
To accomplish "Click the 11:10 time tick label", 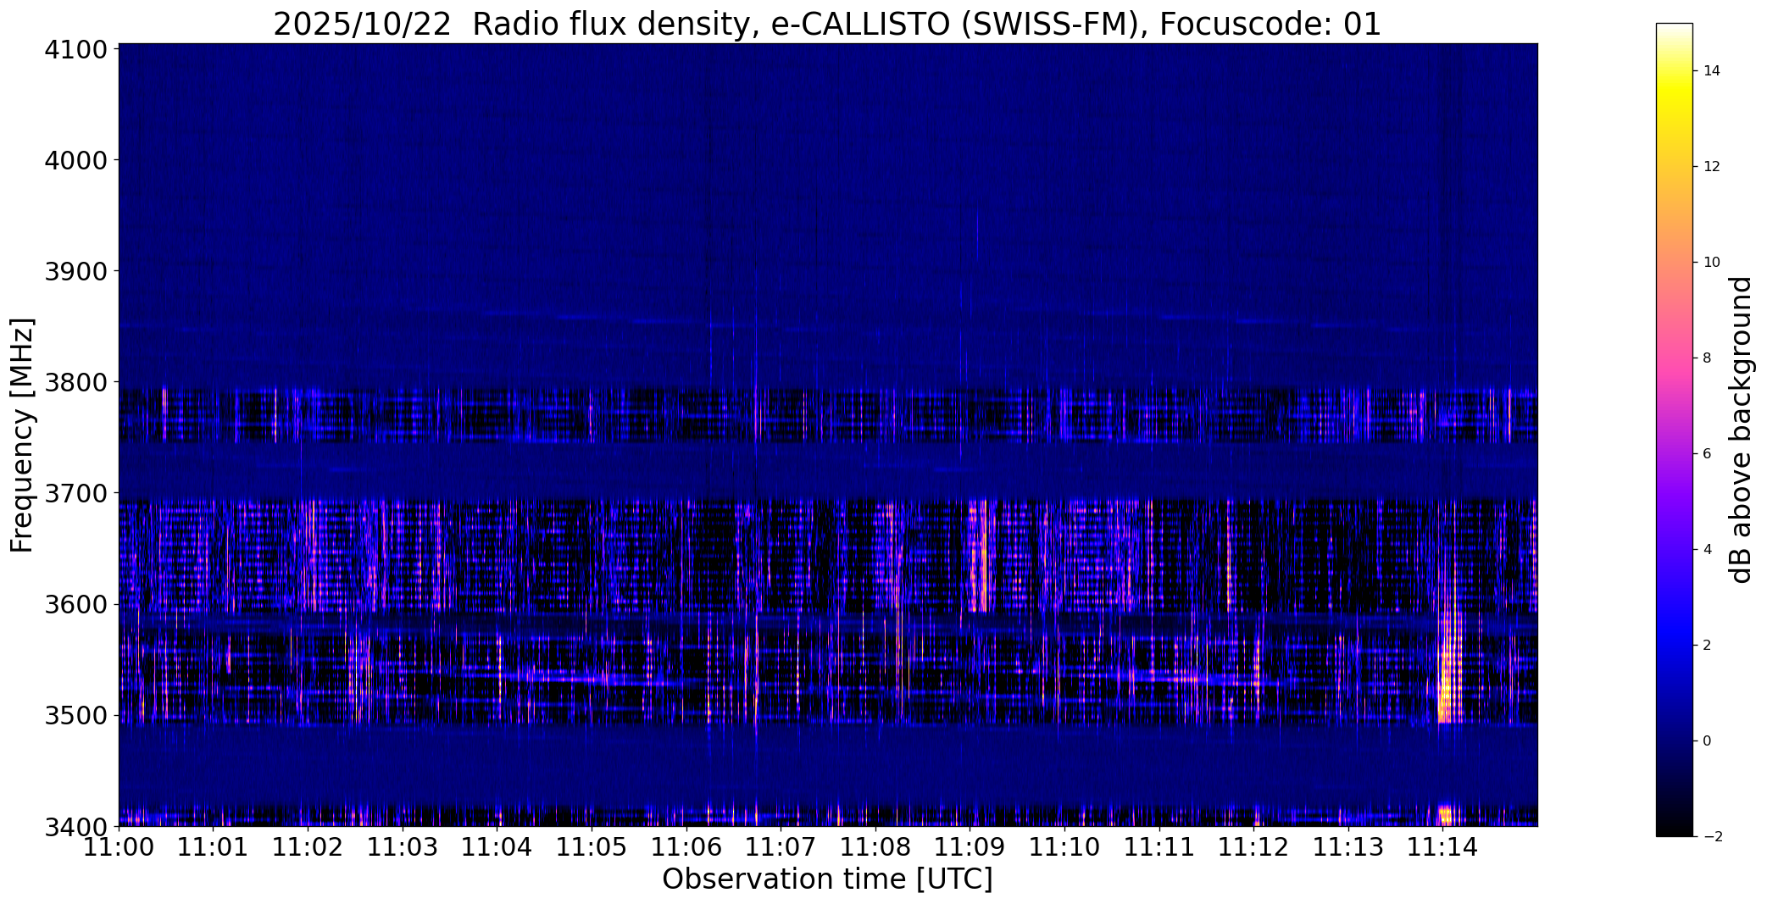I will tap(1065, 847).
